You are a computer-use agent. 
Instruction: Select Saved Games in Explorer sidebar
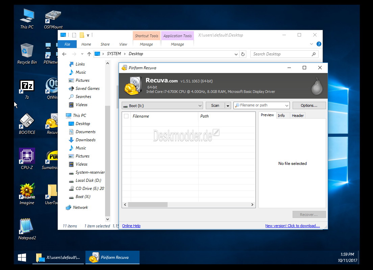coord(84,89)
